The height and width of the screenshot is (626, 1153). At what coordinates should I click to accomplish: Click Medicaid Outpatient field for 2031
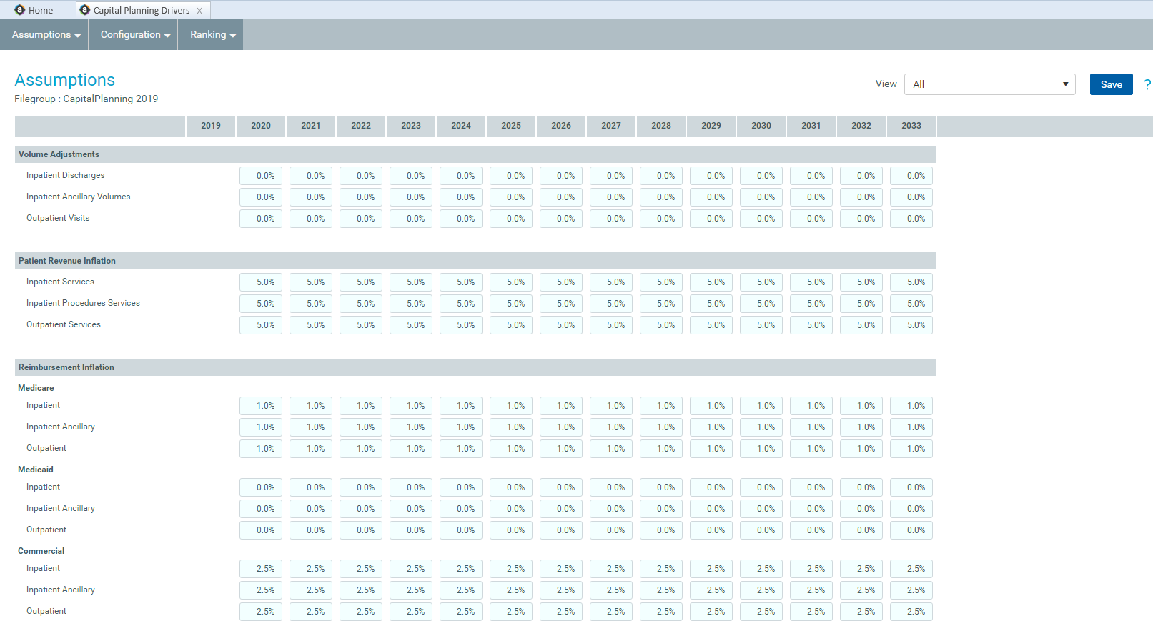[811, 530]
